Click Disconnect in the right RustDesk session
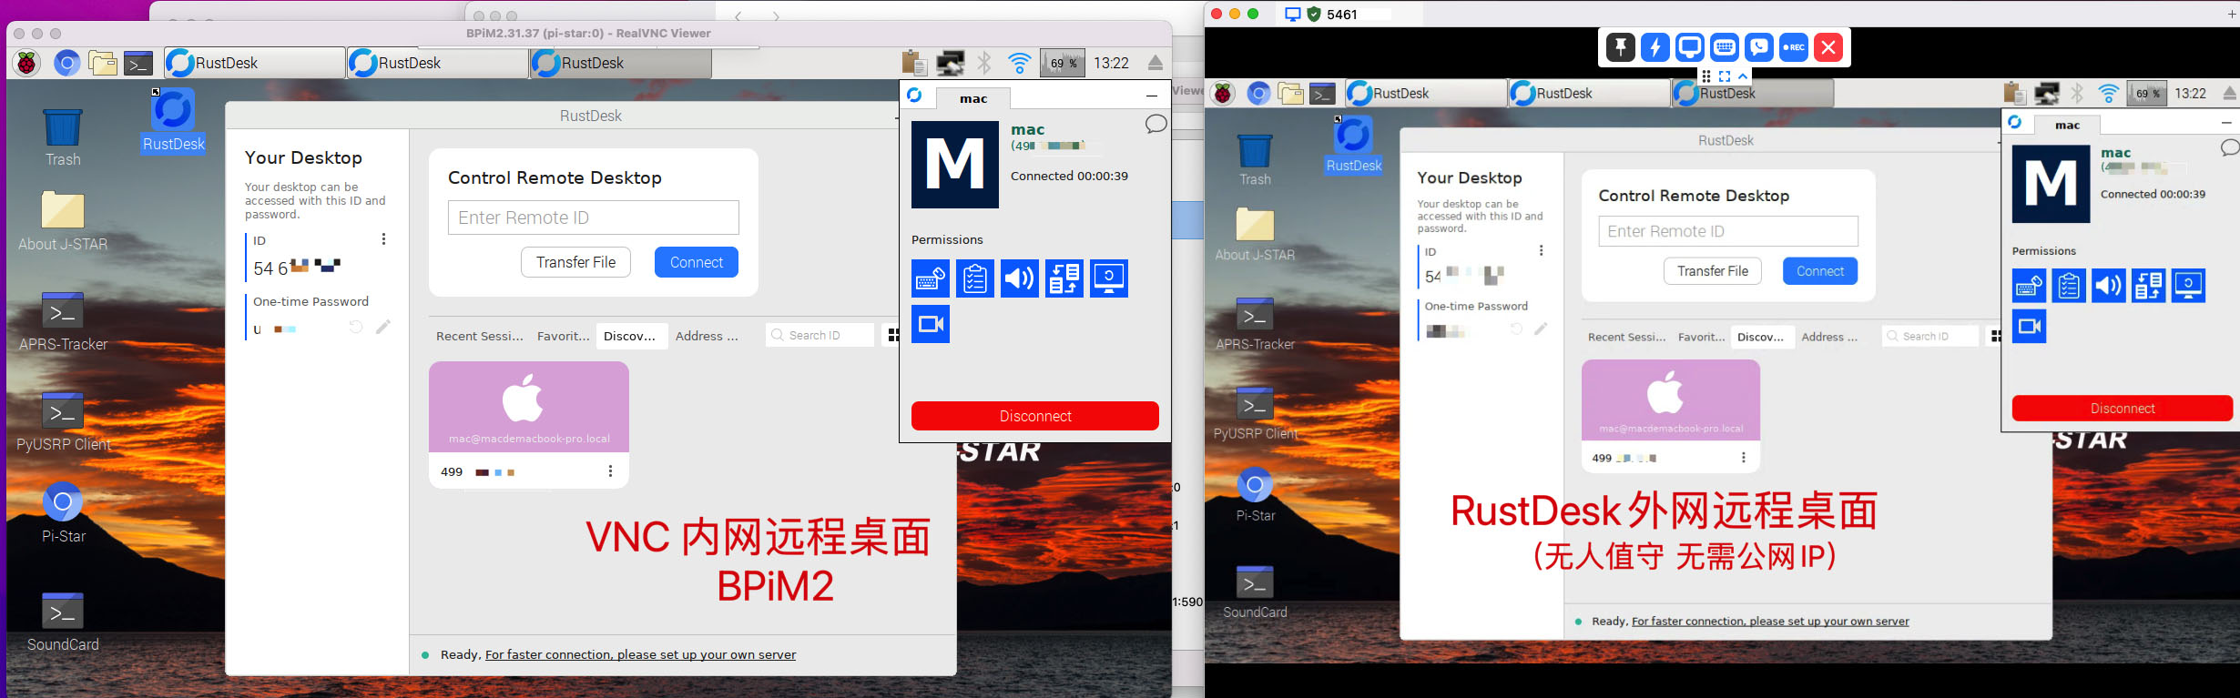 coord(2123,409)
